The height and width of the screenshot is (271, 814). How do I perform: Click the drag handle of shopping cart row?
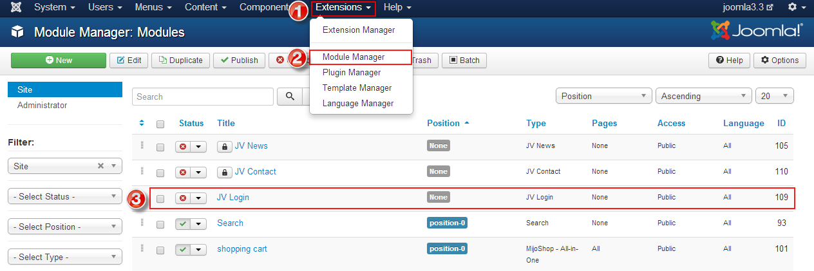pyautogui.click(x=142, y=248)
